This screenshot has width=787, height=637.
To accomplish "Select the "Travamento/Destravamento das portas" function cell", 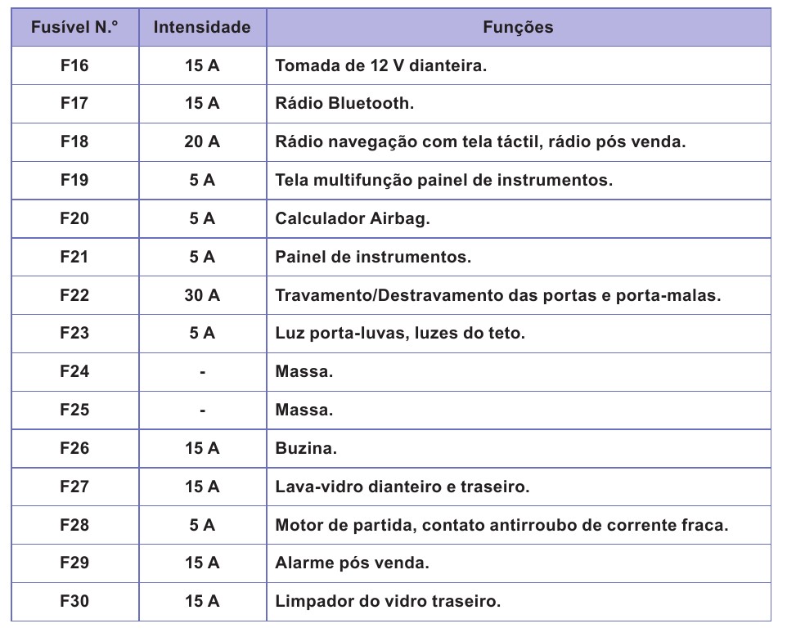I will [497, 295].
